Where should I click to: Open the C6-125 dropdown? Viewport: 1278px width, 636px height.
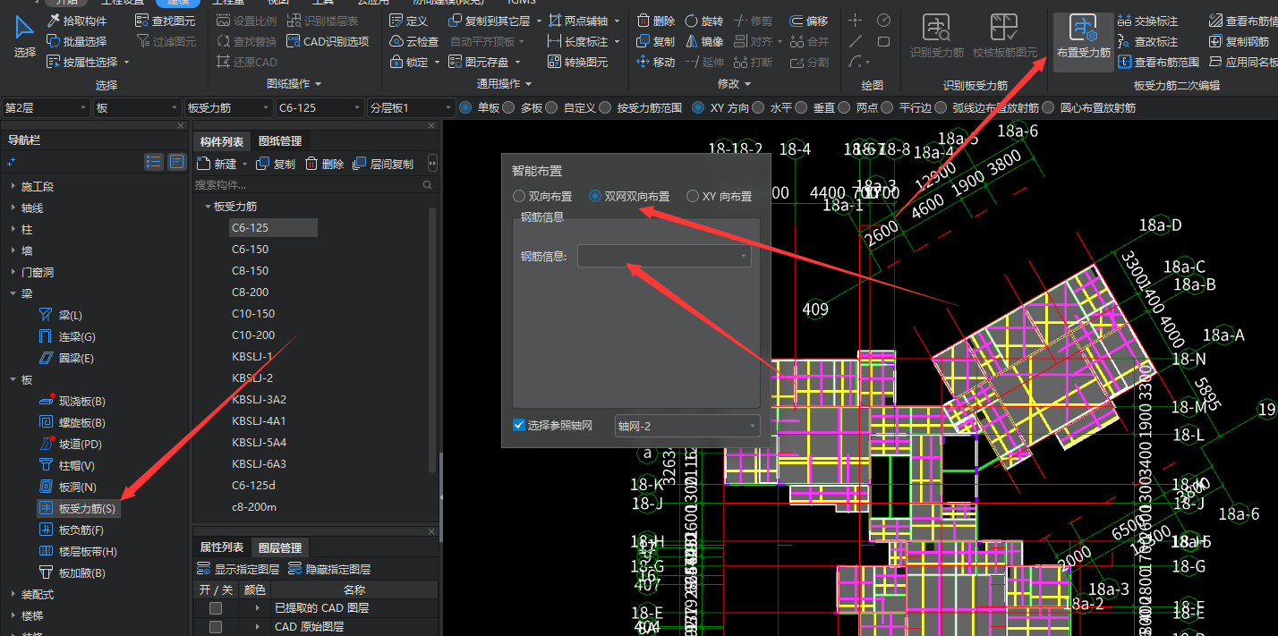tap(319, 107)
